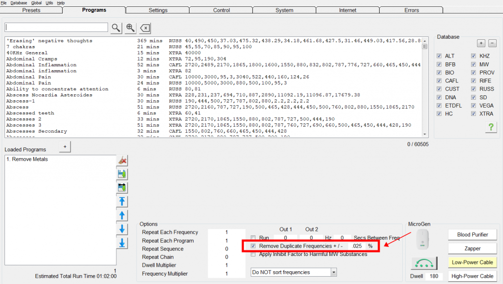Expand database list with plus button
The height and width of the screenshot is (284, 503).
[x=481, y=43]
